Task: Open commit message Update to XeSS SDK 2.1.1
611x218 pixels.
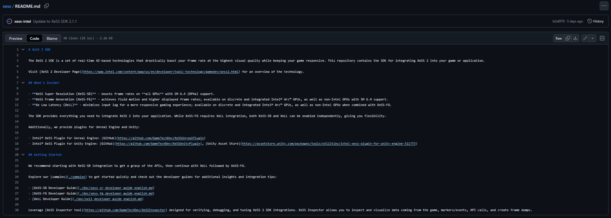Action: [x=55, y=21]
